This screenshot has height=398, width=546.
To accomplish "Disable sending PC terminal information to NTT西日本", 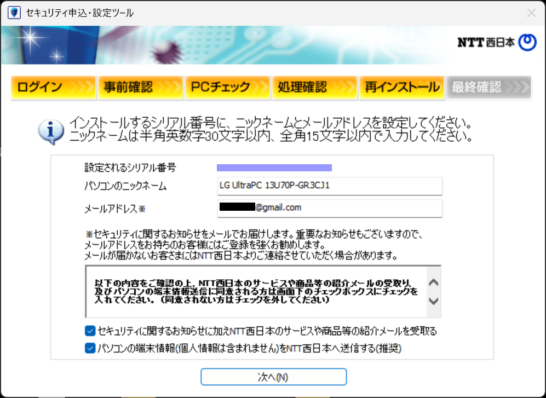I will tap(90, 348).
